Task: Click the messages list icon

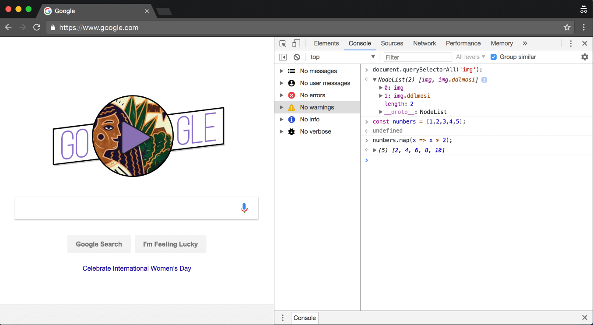Action: point(291,71)
